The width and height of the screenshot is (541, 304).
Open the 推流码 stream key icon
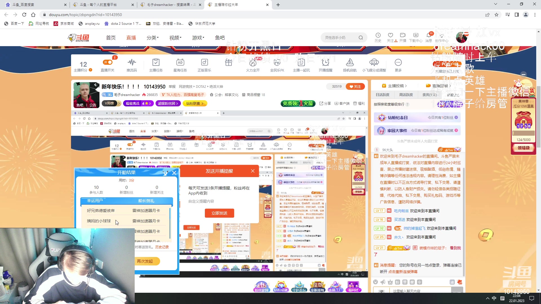132,62
